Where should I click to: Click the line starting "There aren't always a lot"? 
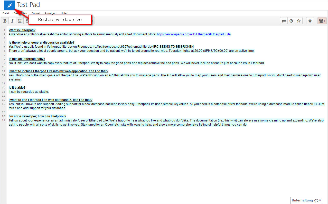132,51
